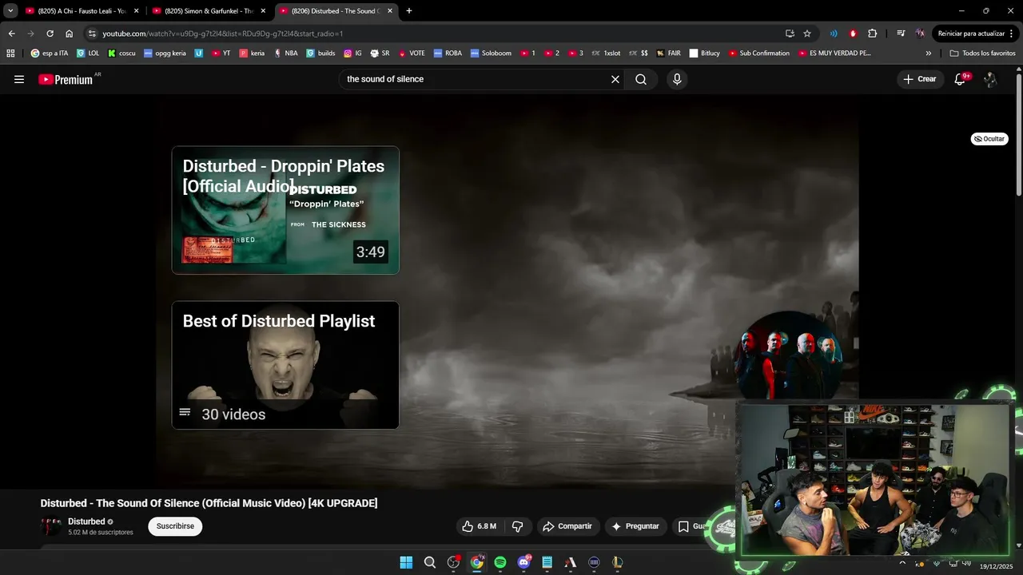Open the notifications bell
Screen dimensions: 1023x575
point(960,79)
